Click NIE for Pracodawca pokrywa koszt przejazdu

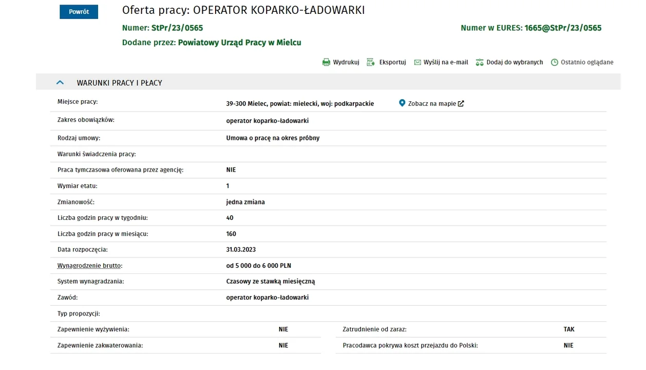568,345
